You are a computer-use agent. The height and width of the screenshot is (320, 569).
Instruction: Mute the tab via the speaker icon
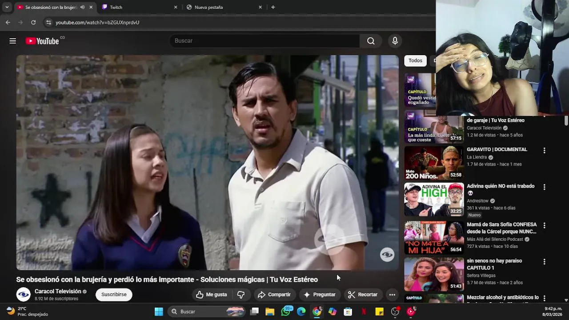82,7
